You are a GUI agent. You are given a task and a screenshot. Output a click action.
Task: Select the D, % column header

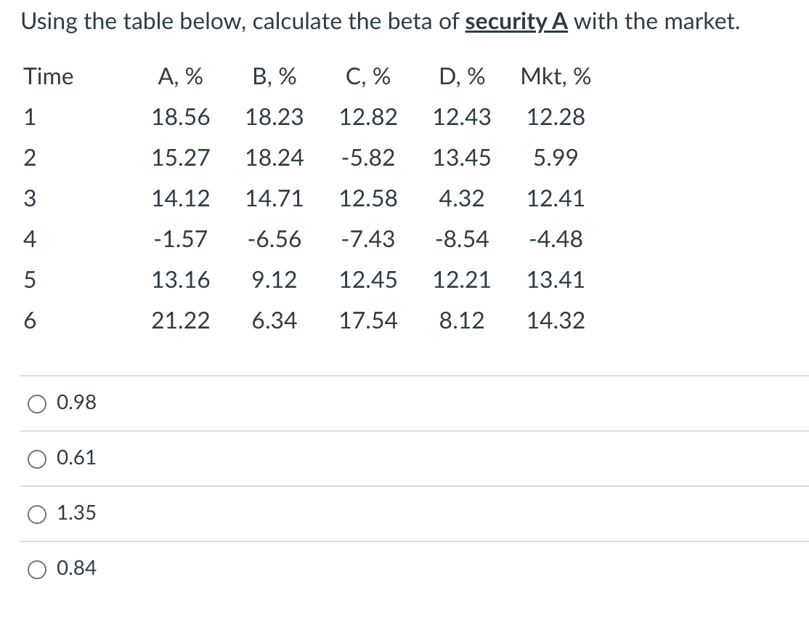click(462, 76)
